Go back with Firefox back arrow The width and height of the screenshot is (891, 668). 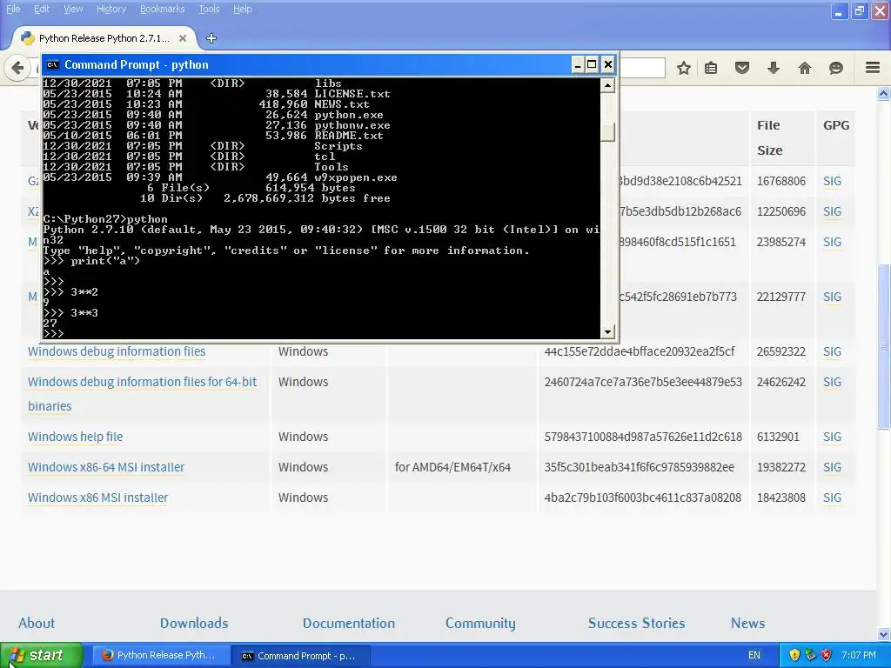point(17,68)
